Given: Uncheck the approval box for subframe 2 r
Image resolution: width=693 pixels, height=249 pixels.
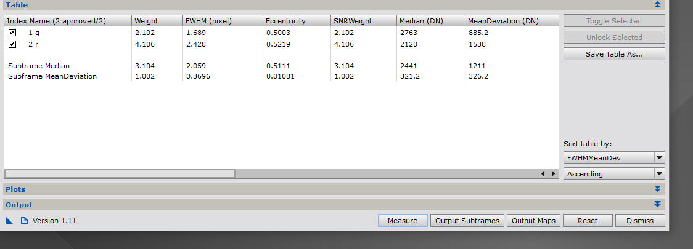Looking at the screenshot, I should [12, 44].
